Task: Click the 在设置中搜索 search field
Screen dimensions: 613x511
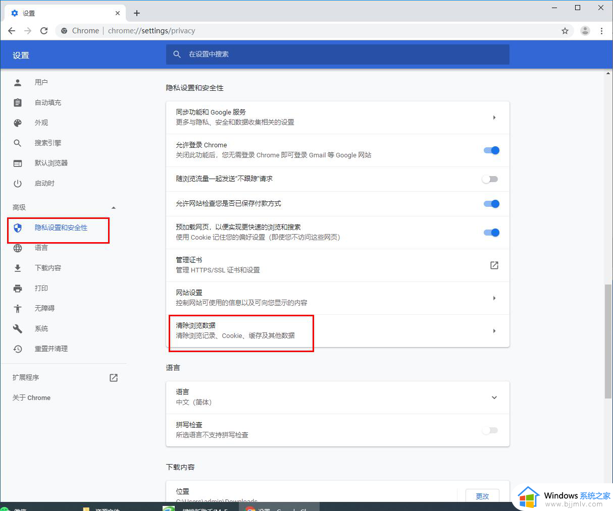Action: click(338, 54)
